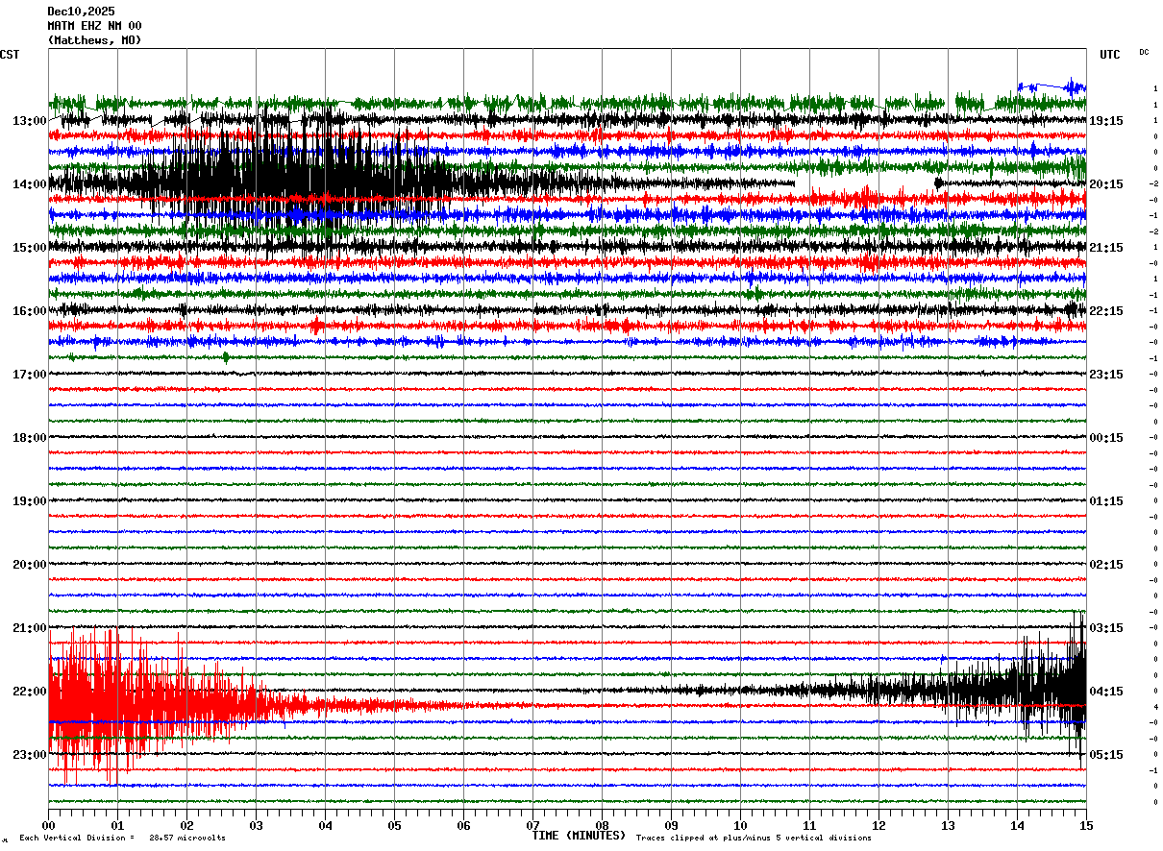Click minute tick label 13 on time axis

(948, 825)
